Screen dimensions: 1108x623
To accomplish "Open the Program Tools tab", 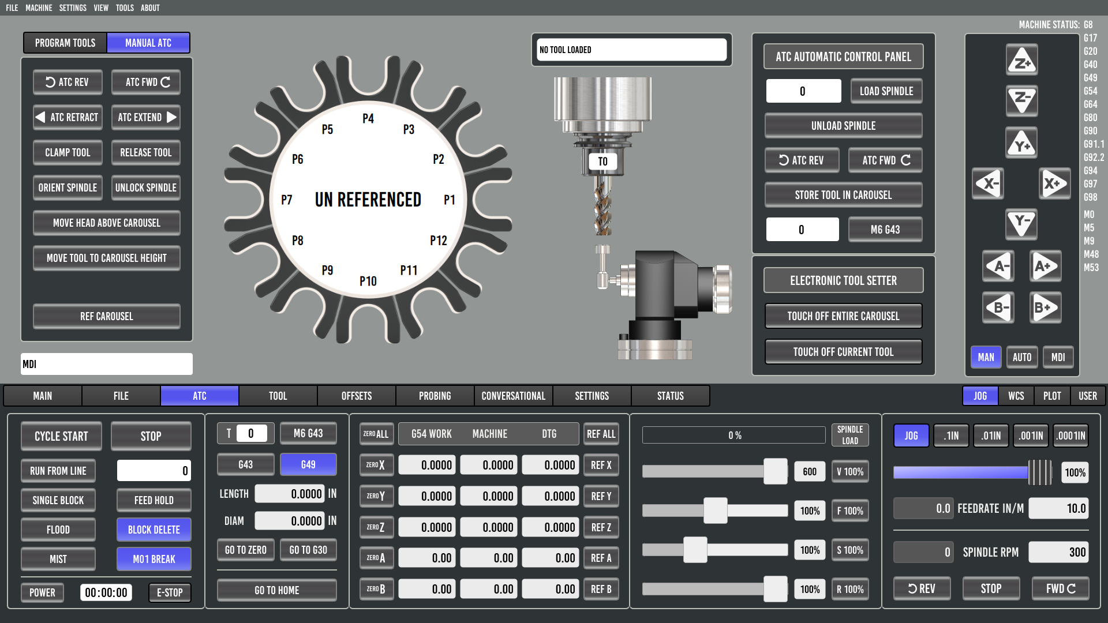I will click(x=65, y=43).
